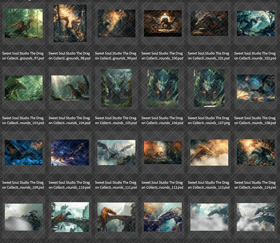
Task: Select the thumbnail image of grounds_98.psd
Action: click(x=70, y=23)
